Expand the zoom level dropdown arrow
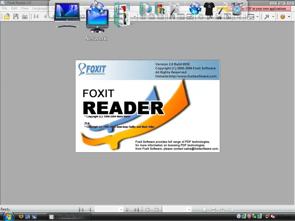The height and width of the screenshot is (221, 295). tap(189, 209)
